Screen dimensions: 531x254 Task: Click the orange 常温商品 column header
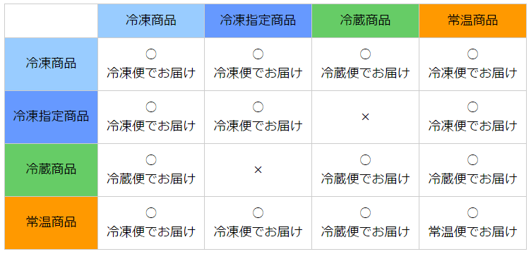point(473,20)
